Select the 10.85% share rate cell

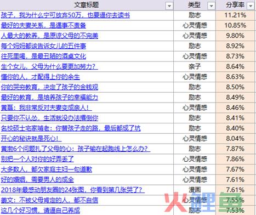click(x=235, y=25)
